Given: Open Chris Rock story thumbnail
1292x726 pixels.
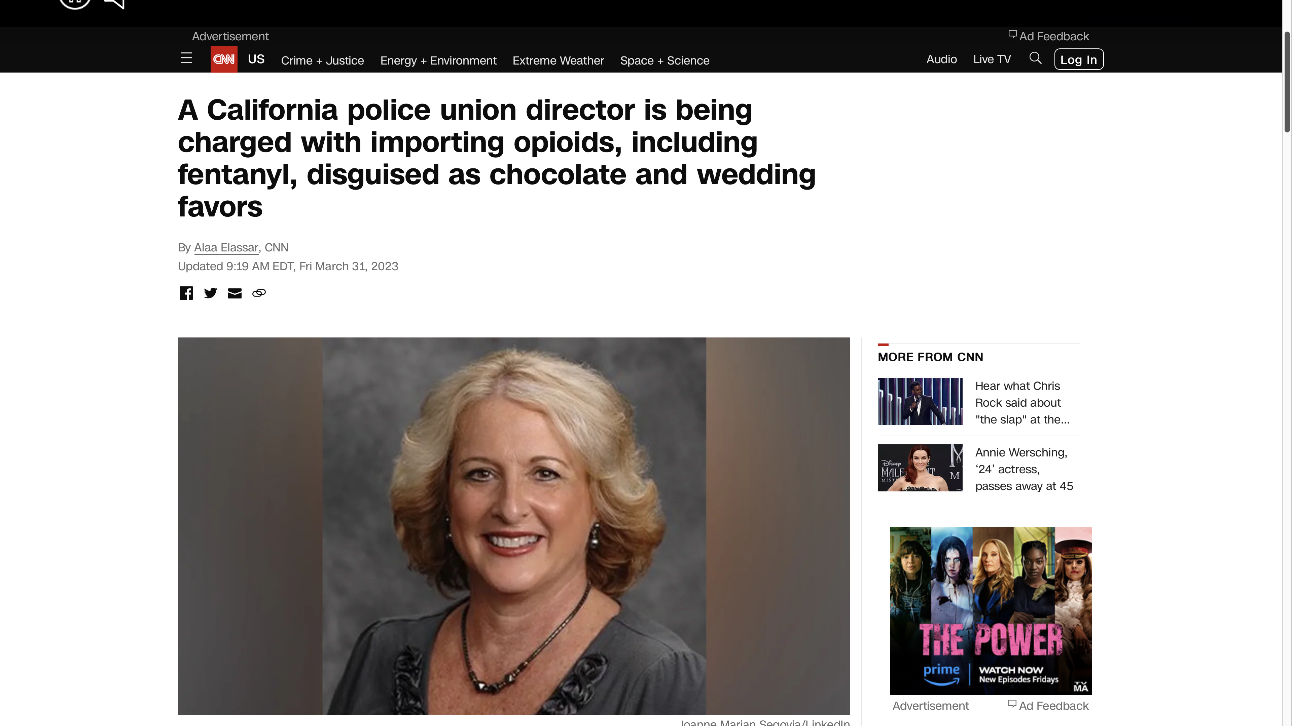Looking at the screenshot, I should [x=920, y=401].
